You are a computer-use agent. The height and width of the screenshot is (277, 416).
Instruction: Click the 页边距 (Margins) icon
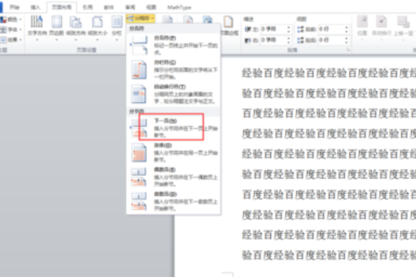(57, 21)
